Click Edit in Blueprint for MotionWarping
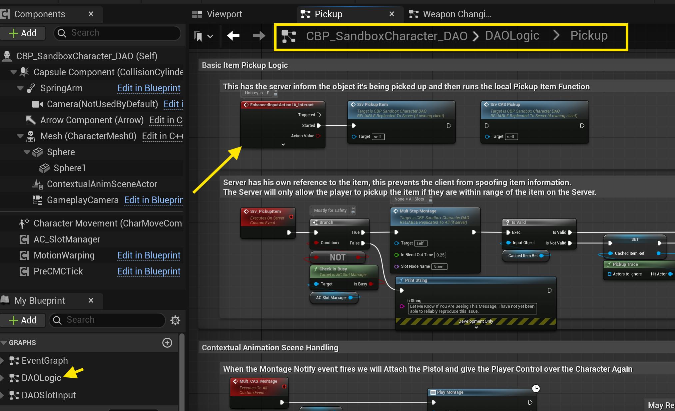 (x=149, y=255)
